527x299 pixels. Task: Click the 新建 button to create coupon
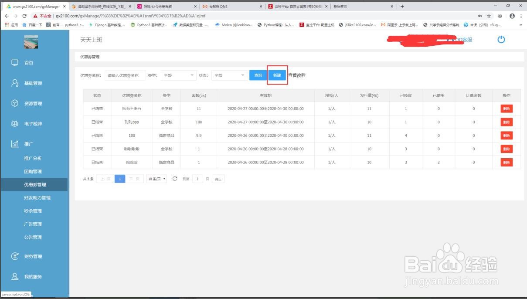pos(277,75)
